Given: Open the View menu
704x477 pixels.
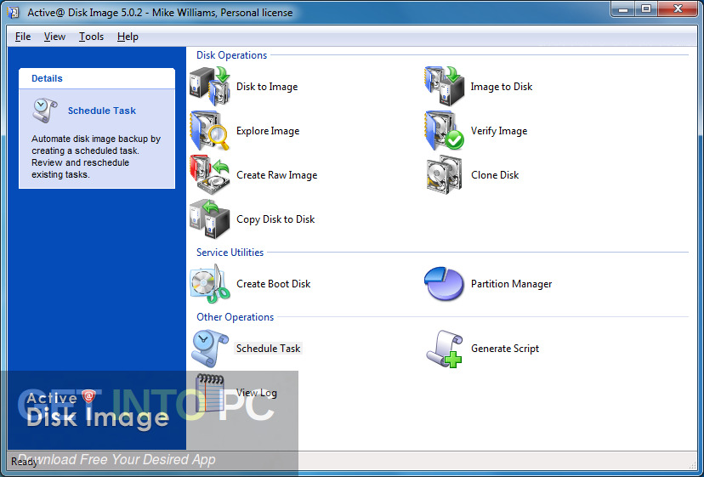Looking at the screenshot, I should [x=54, y=37].
